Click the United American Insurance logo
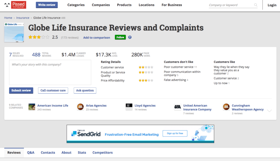The height and width of the screenshot is (161, 280). pos(177,107)
